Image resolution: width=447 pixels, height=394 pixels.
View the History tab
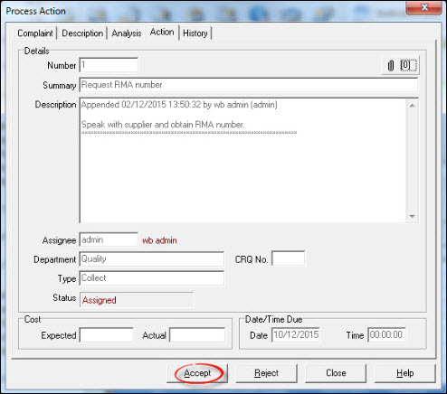pos(195,33)
